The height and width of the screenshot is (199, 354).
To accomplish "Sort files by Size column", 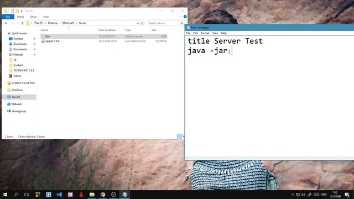I will point(154,30).
